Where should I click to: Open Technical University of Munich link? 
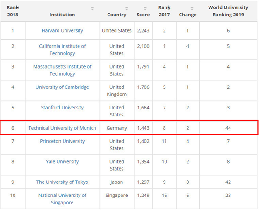[62, 128]
